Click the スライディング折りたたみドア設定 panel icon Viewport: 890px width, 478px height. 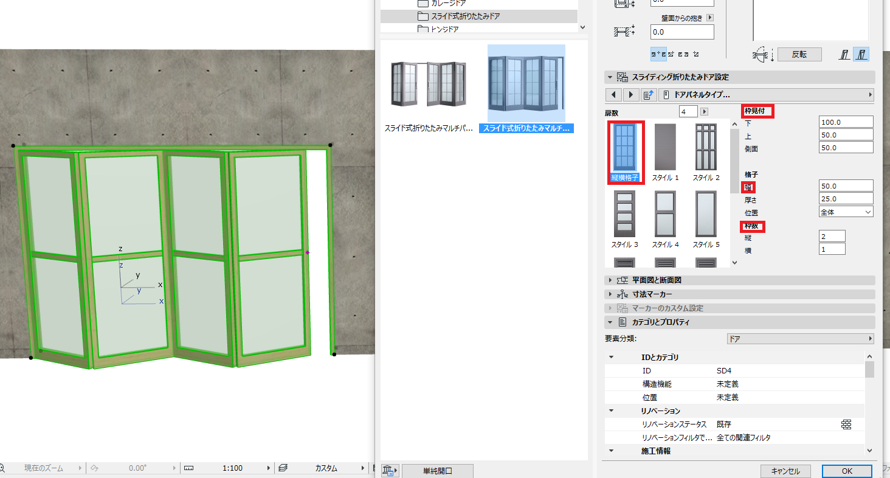[623, 77]
